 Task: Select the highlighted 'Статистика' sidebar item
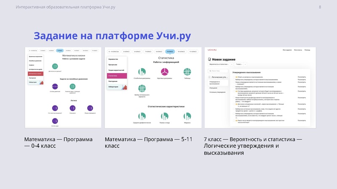117,76
